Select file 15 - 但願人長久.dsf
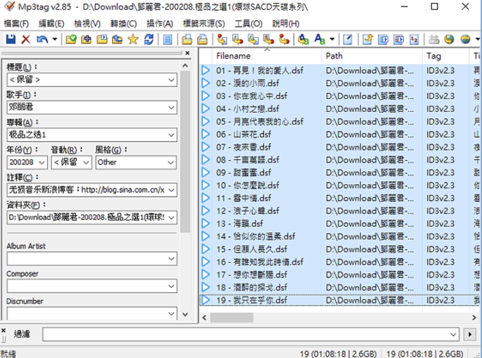 (252, 249)
